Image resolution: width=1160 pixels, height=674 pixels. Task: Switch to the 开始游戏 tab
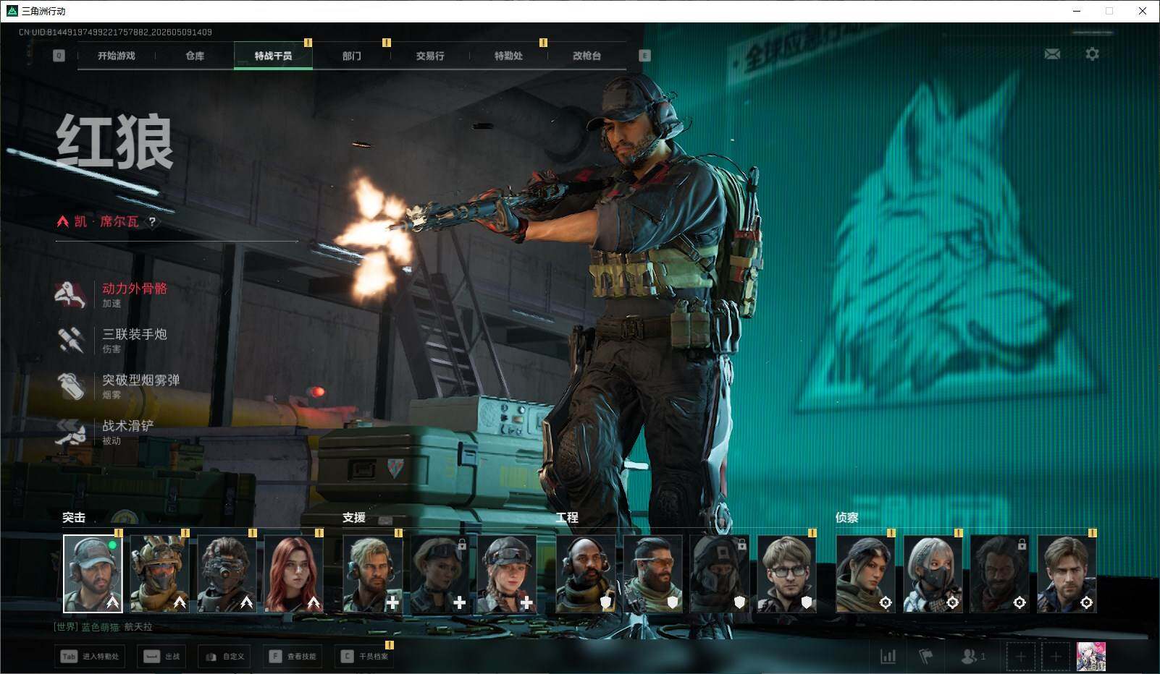[116, 56]
